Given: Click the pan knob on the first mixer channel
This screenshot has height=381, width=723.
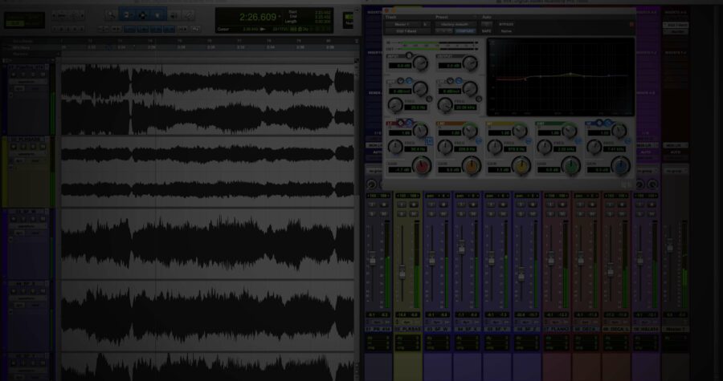Looking at the screenshot, I should tap(372, 185).
